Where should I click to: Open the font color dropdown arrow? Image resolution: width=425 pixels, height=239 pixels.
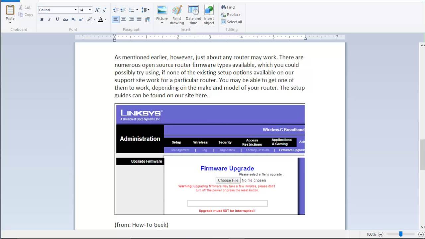pyautogui.click(x=106, y=20)
